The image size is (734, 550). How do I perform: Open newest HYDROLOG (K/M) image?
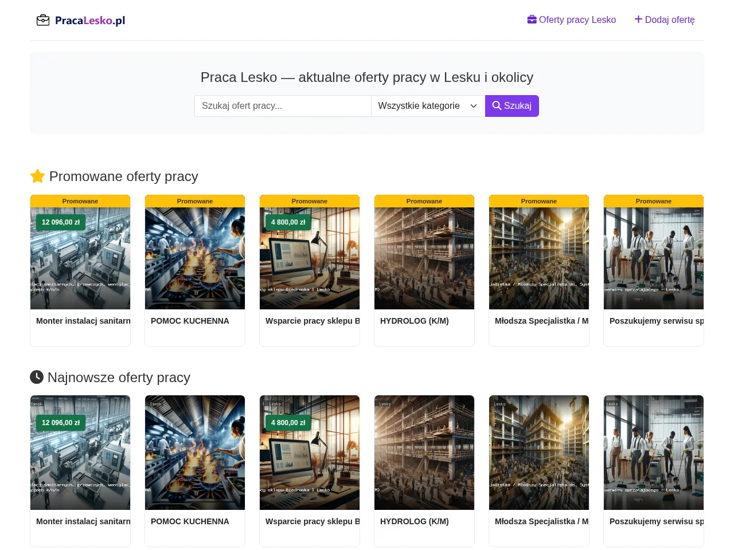424,453
